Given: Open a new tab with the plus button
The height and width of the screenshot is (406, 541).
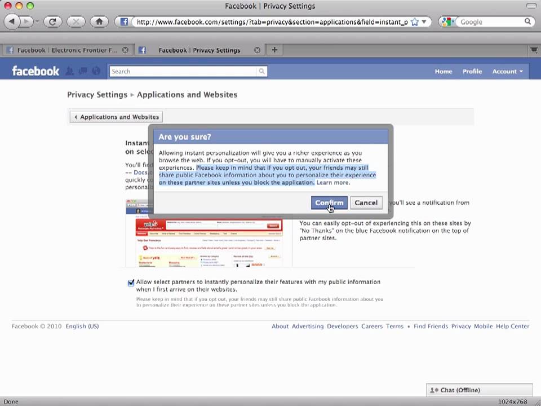Looking at the screenshot, I should click(x=274, y=50).
